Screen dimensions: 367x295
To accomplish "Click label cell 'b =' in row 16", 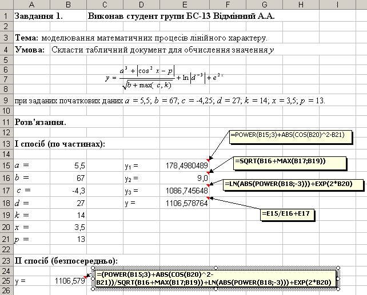I will point(31,178).
